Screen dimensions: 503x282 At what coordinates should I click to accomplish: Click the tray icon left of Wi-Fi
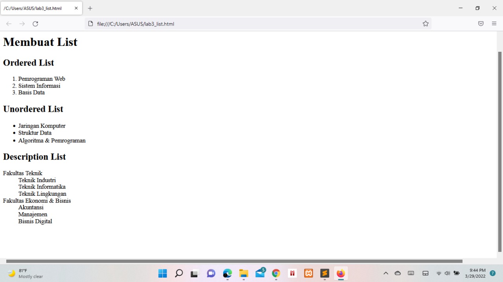point(425,273)
